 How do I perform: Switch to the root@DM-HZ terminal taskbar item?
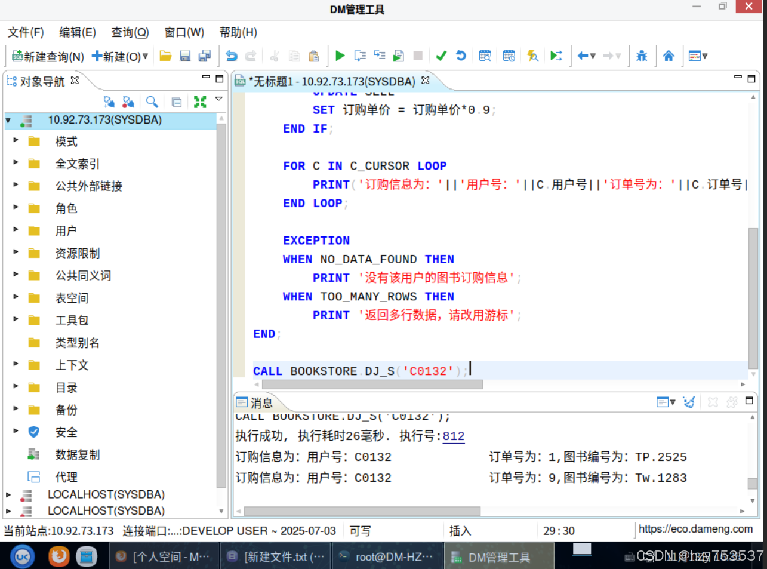(387, 556)
